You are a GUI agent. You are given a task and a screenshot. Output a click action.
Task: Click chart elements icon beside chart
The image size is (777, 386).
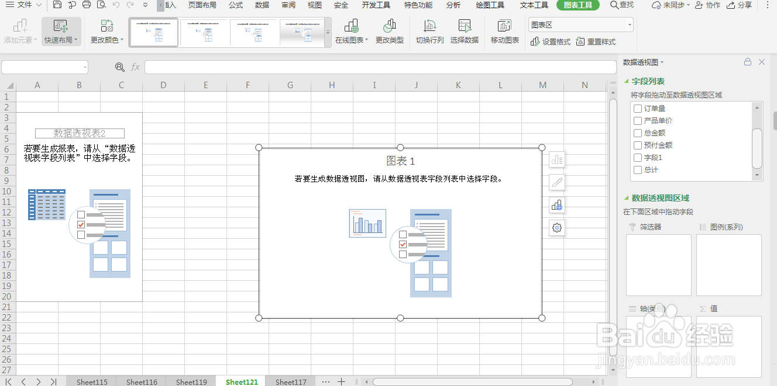point(557,159)
